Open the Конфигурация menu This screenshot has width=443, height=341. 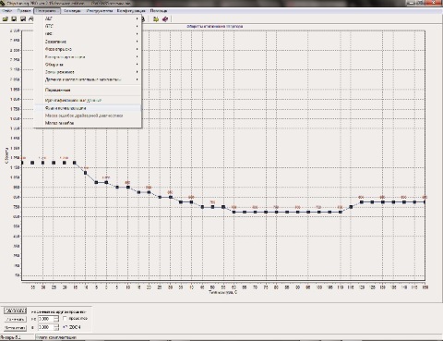coord(131,11)
